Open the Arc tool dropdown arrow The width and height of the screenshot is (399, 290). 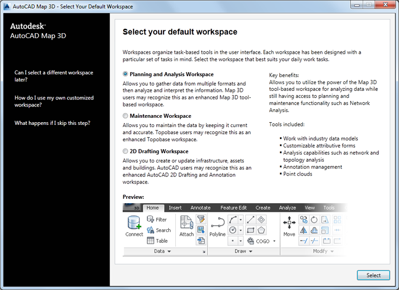click(240, 219)
